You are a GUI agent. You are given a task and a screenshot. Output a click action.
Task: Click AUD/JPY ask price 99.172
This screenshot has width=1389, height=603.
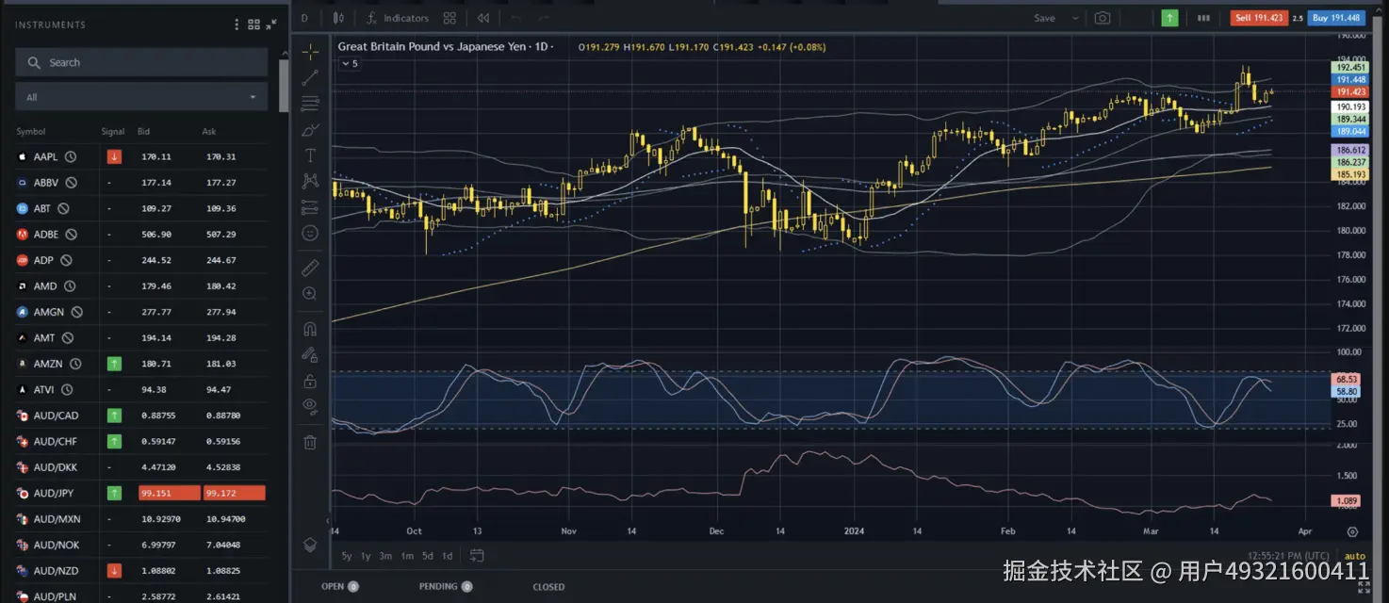coord(235,493)
